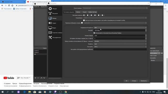Viewport: 168px width, 94px height.
Task: Move scene up with the up arrow
Action: click(41, 78)
